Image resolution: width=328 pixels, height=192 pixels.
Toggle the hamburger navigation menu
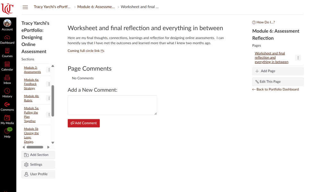(25, 7)
